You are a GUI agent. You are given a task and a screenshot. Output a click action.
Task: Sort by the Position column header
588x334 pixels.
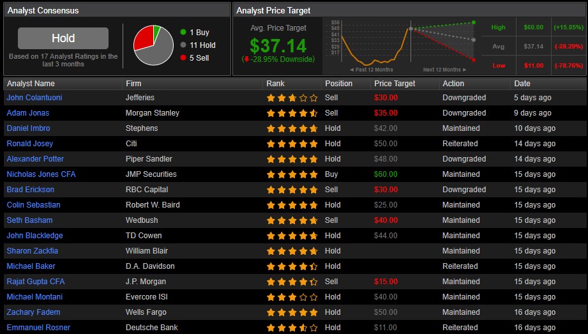click(x=338, y=84)
